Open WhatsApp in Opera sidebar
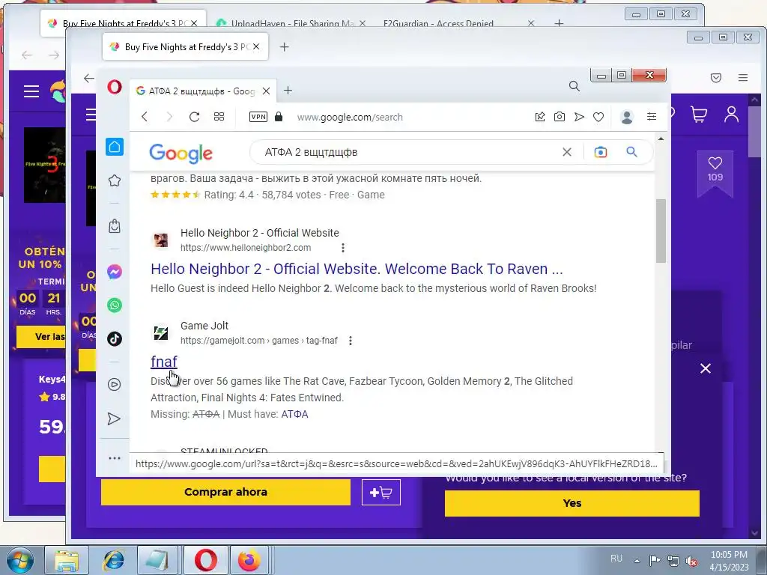 pyautogui.click(x=115, y=305)
